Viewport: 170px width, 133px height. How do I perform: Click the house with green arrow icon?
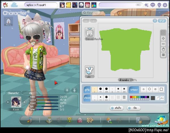[x=109, y=120]
